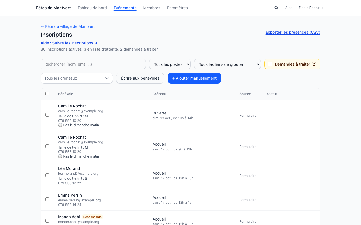Click the Bénévole column header
This screenshot has height=225, width=361.
[65, 94]
